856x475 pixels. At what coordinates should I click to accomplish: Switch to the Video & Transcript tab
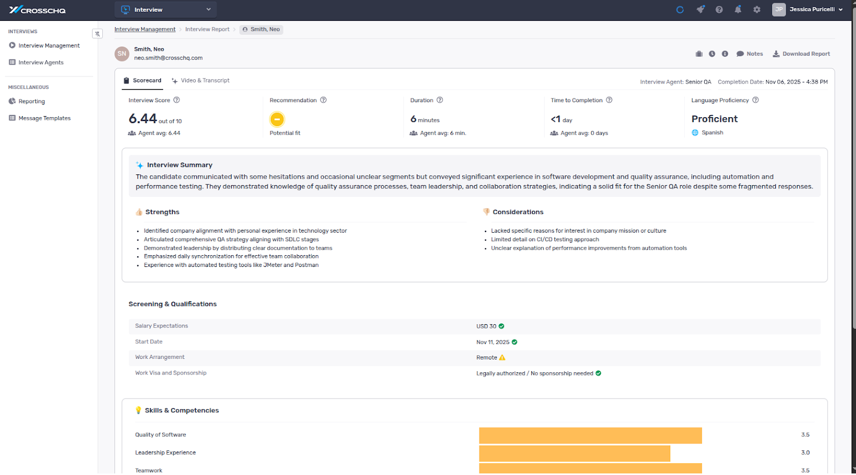[x=201, y=81]
